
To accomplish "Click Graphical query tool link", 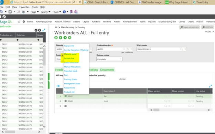I will point(167,22).
